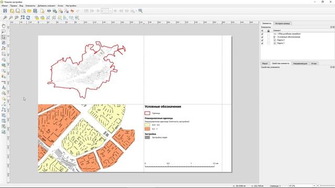The width and height of the screenshot is (335, 188).
Task: Add a legend item to layout
Action: (x=4, y=76)
